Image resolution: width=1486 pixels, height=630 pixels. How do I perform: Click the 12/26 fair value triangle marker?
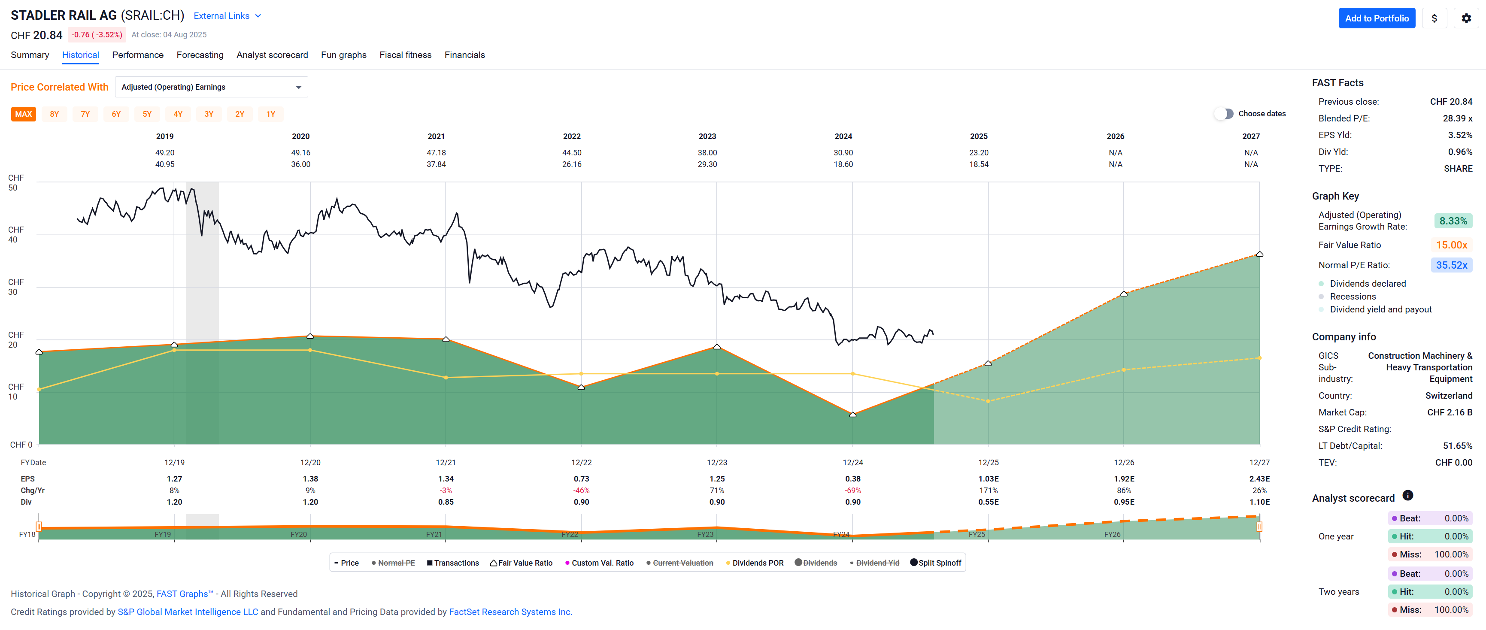pyautogui.click(x=1124, y=294)
